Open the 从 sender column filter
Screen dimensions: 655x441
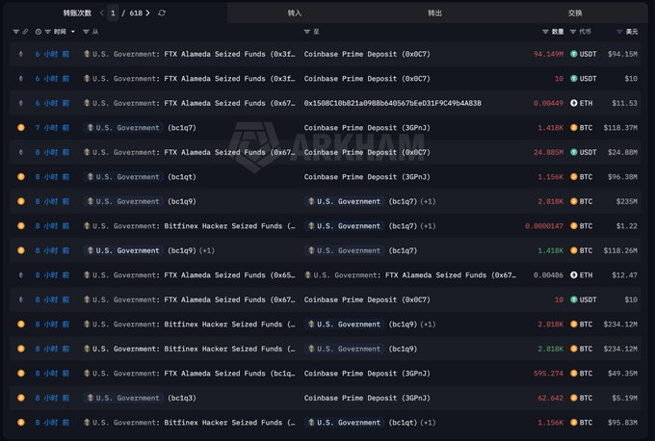point(86,32)
